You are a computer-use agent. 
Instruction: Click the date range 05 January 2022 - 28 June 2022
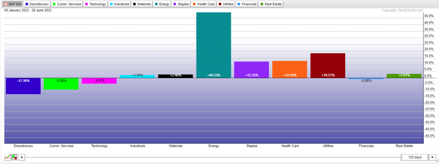(x=28, y=10)
